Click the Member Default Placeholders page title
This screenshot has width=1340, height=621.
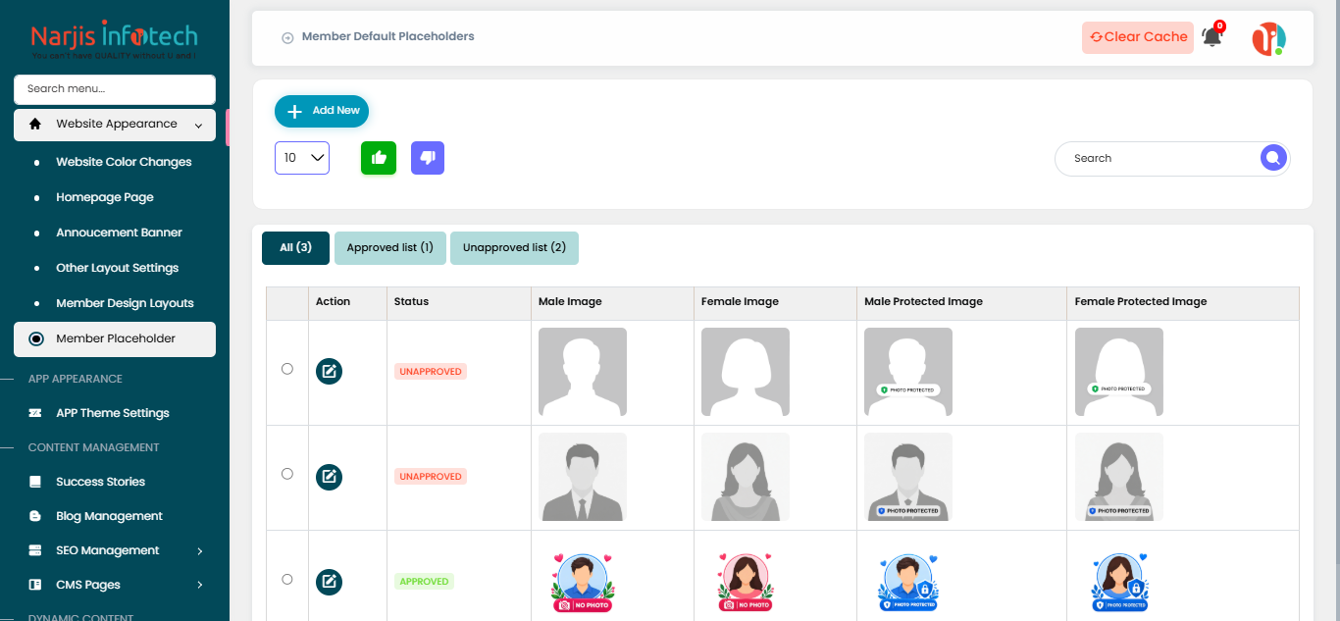pyautogui.click(x=387, y=37)
